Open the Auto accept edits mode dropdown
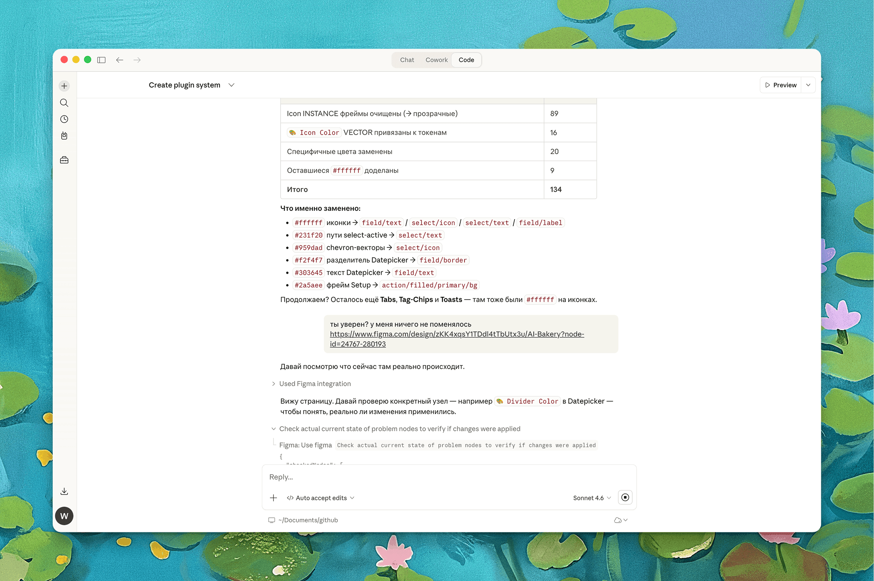874x581 pixels. 321,498
